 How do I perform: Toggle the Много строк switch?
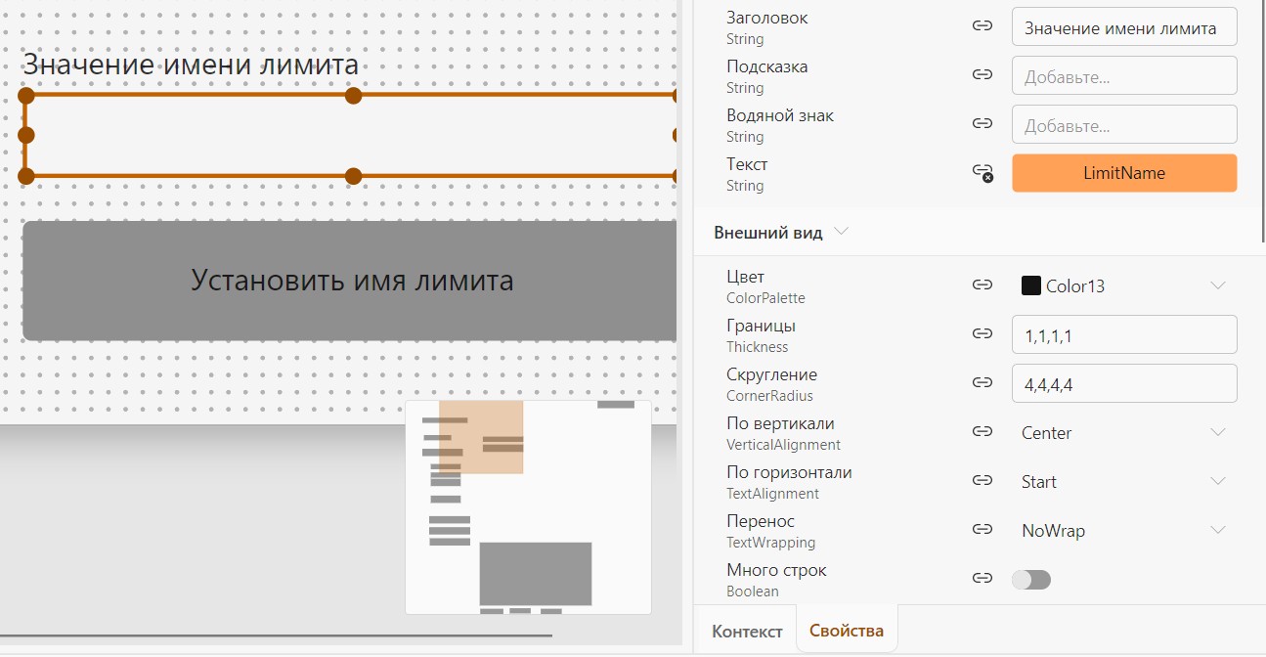coord(1031,580)
